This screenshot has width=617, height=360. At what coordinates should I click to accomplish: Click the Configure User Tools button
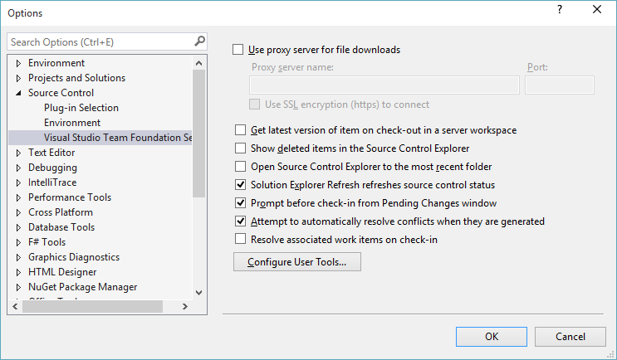pos(297,262)
